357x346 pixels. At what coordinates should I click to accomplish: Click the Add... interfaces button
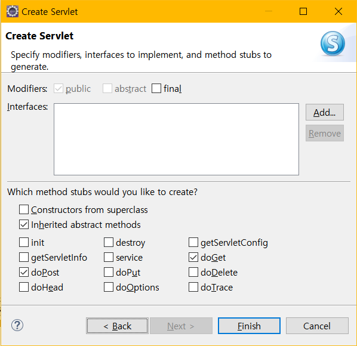point(325,112)
